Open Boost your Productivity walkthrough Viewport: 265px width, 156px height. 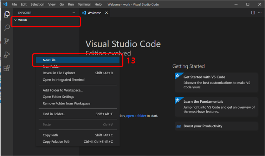(x=216, y=126)
